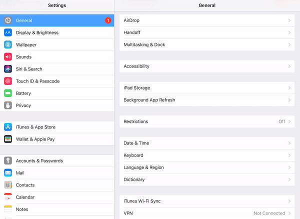
Task: Click the Touch ID fingerprint icon
Action: (x=8, y=81)
